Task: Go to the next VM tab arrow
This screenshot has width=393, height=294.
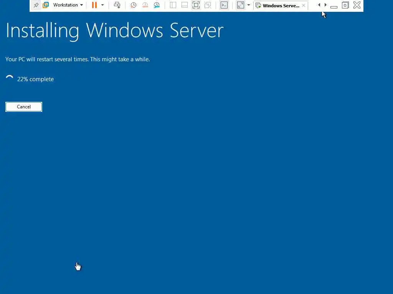Action: [x=325, y=5]
